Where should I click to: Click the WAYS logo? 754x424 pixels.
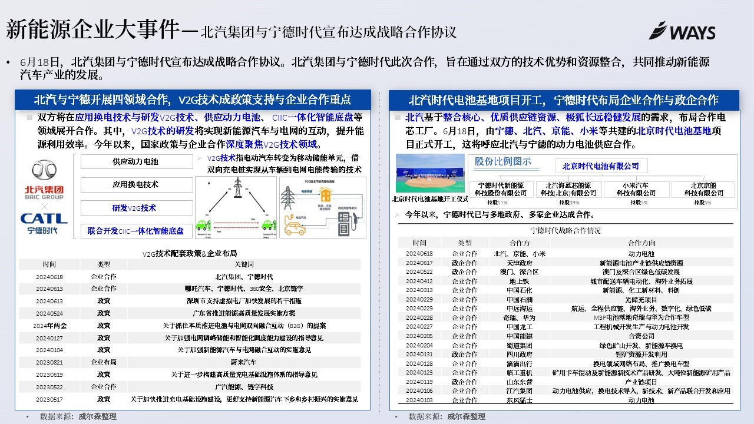tap(682, 31)
